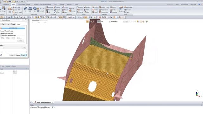Click the Extract element tool

tap(113, 7)
